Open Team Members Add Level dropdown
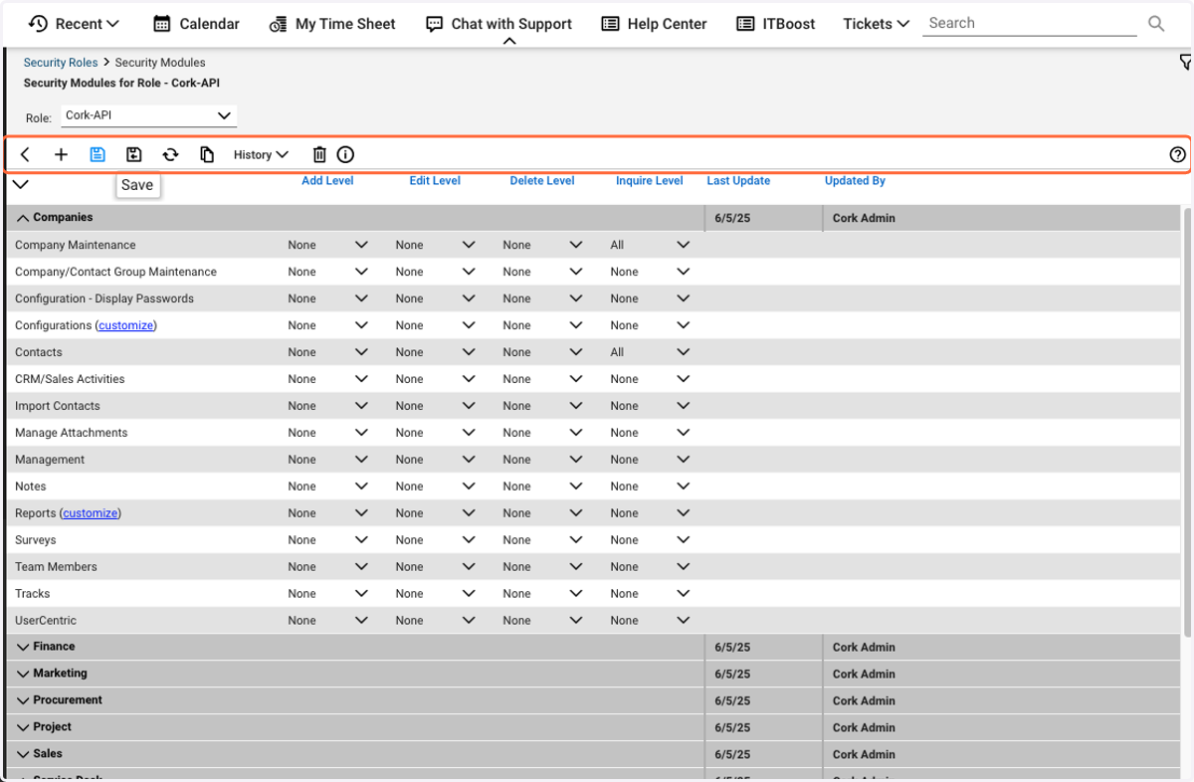This screenshot has height=782, width=1194. point(328,567)
